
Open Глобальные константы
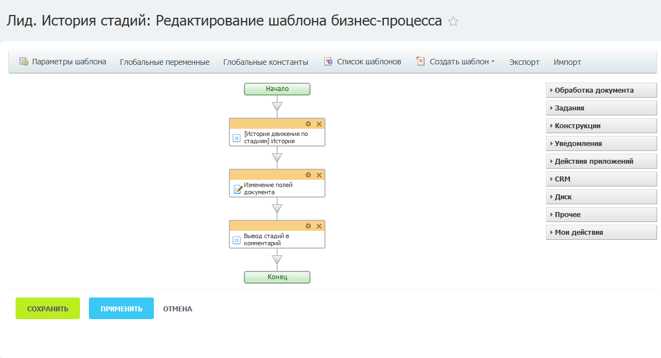[266, 62]
